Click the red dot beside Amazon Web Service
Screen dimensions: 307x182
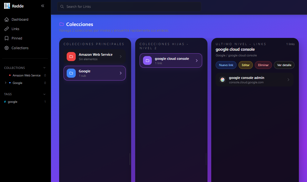9,75
